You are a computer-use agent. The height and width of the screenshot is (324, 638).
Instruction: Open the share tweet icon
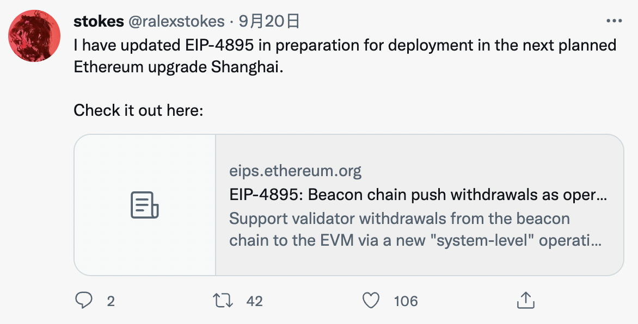tap(525, 300)
